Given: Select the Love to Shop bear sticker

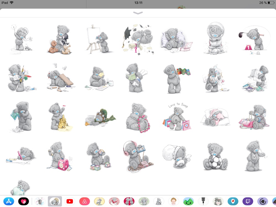Looking at the screenshot, I should [177, 117].
